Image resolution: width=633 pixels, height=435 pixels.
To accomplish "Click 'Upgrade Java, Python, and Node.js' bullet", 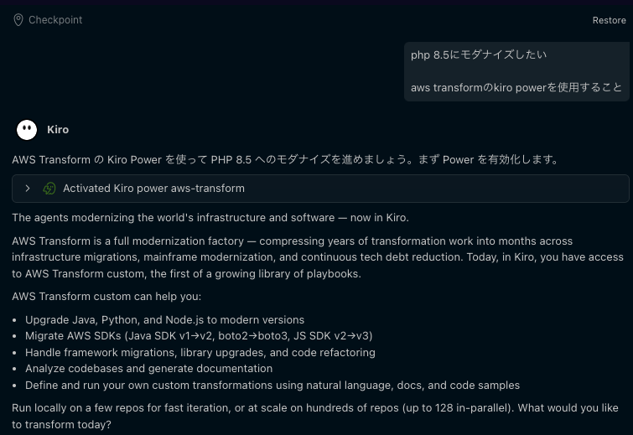I will pos(164,320).
